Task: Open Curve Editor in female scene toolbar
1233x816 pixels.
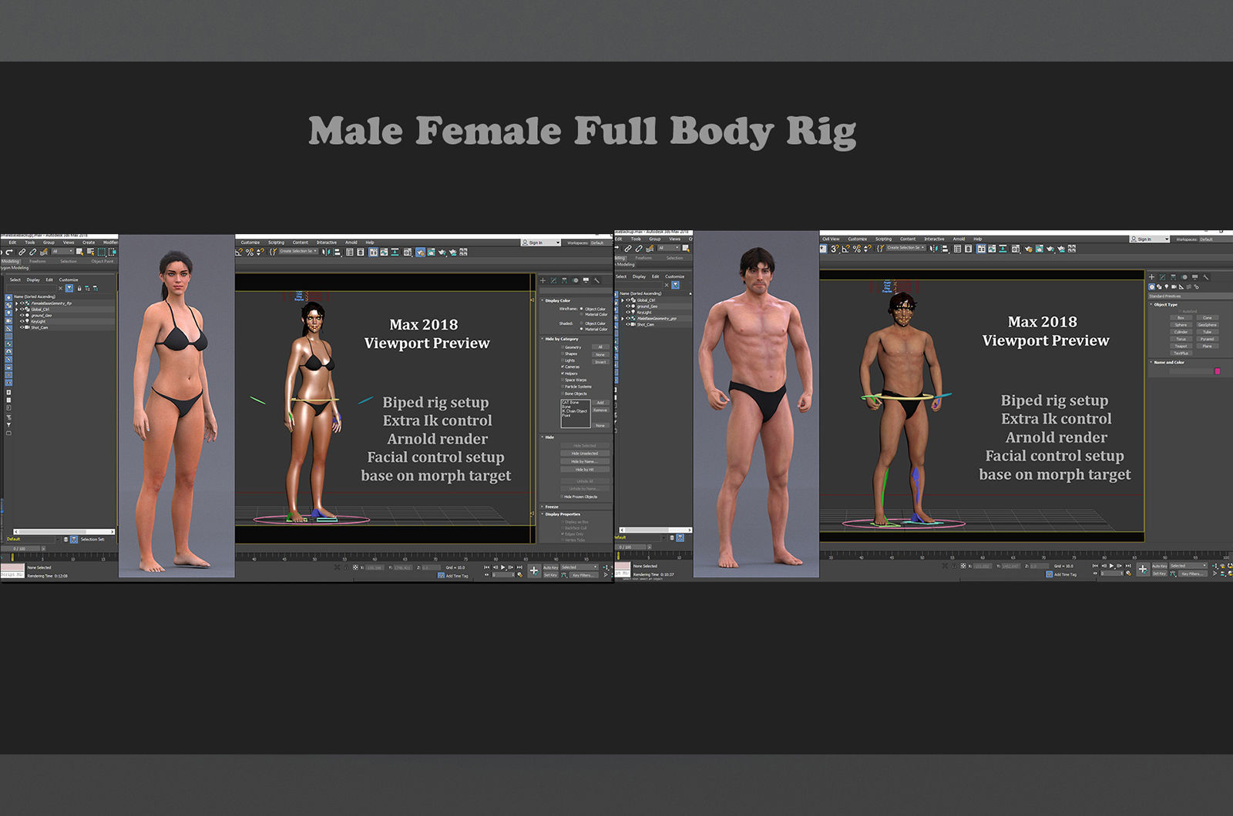Action: [x=384, y=252]
